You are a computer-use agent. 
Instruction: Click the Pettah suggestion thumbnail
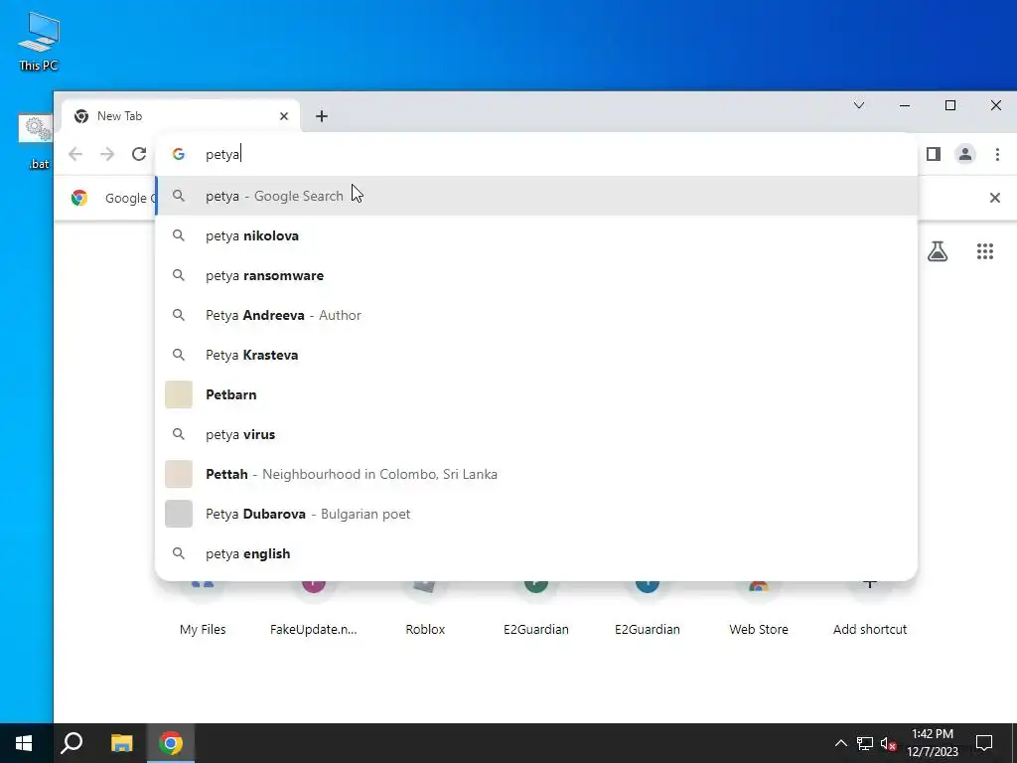click(179, 474)
